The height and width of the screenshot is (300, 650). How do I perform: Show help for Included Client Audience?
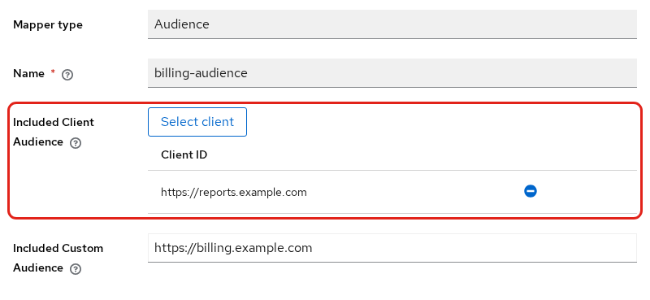[x=75, y=143]
